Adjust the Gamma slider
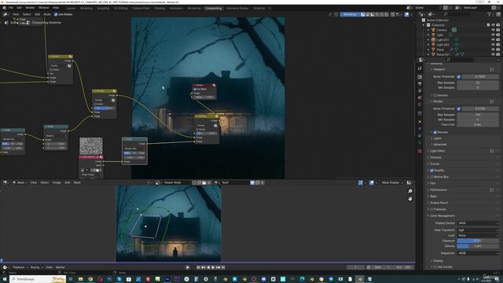Viewport: 503px width, 283px height. [478, 246]
